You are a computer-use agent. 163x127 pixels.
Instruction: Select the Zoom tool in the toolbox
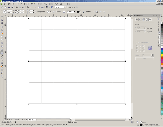(x=2, y=27)
